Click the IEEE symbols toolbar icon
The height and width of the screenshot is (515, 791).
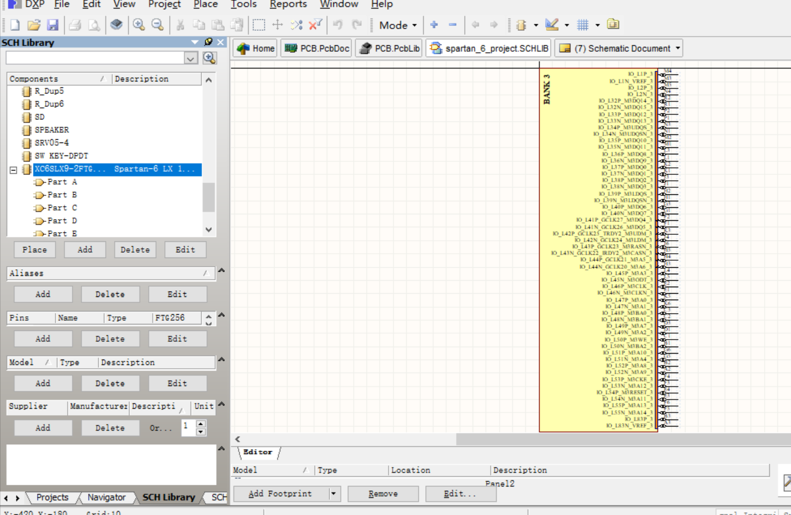(521, 25)
